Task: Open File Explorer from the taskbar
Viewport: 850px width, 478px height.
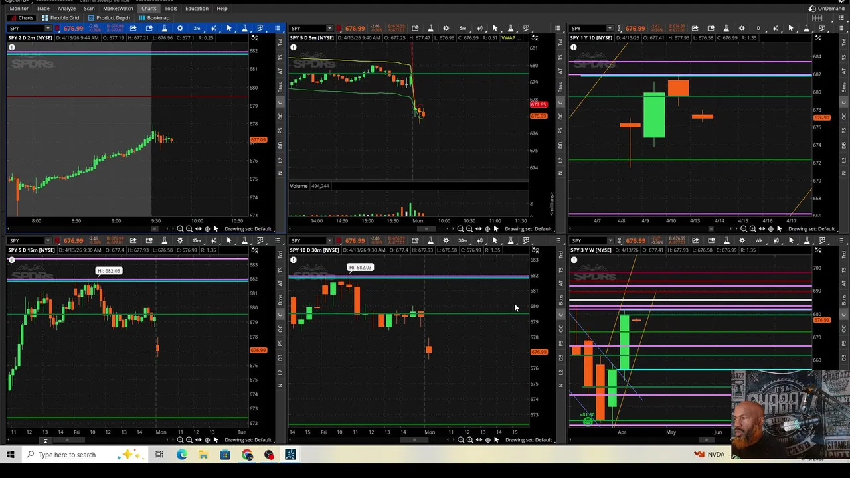Action: pyautogui.click(x=203, y=455)
